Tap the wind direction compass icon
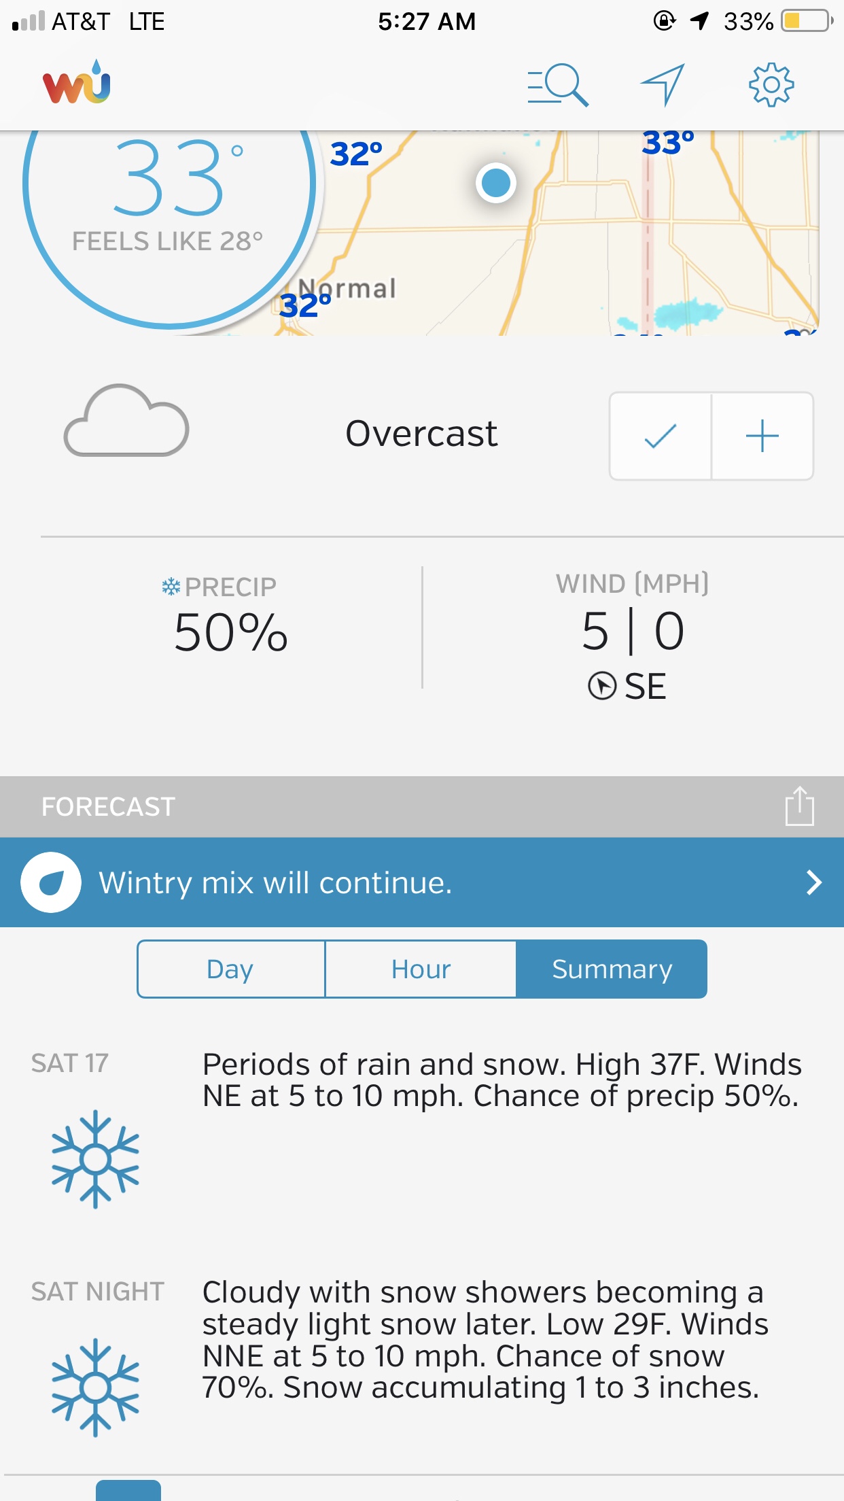Viewport: 844px width, 1501px height. [602, 686]
